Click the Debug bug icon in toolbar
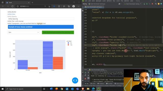This screenshot has width=163, height=91. point(147,4)
